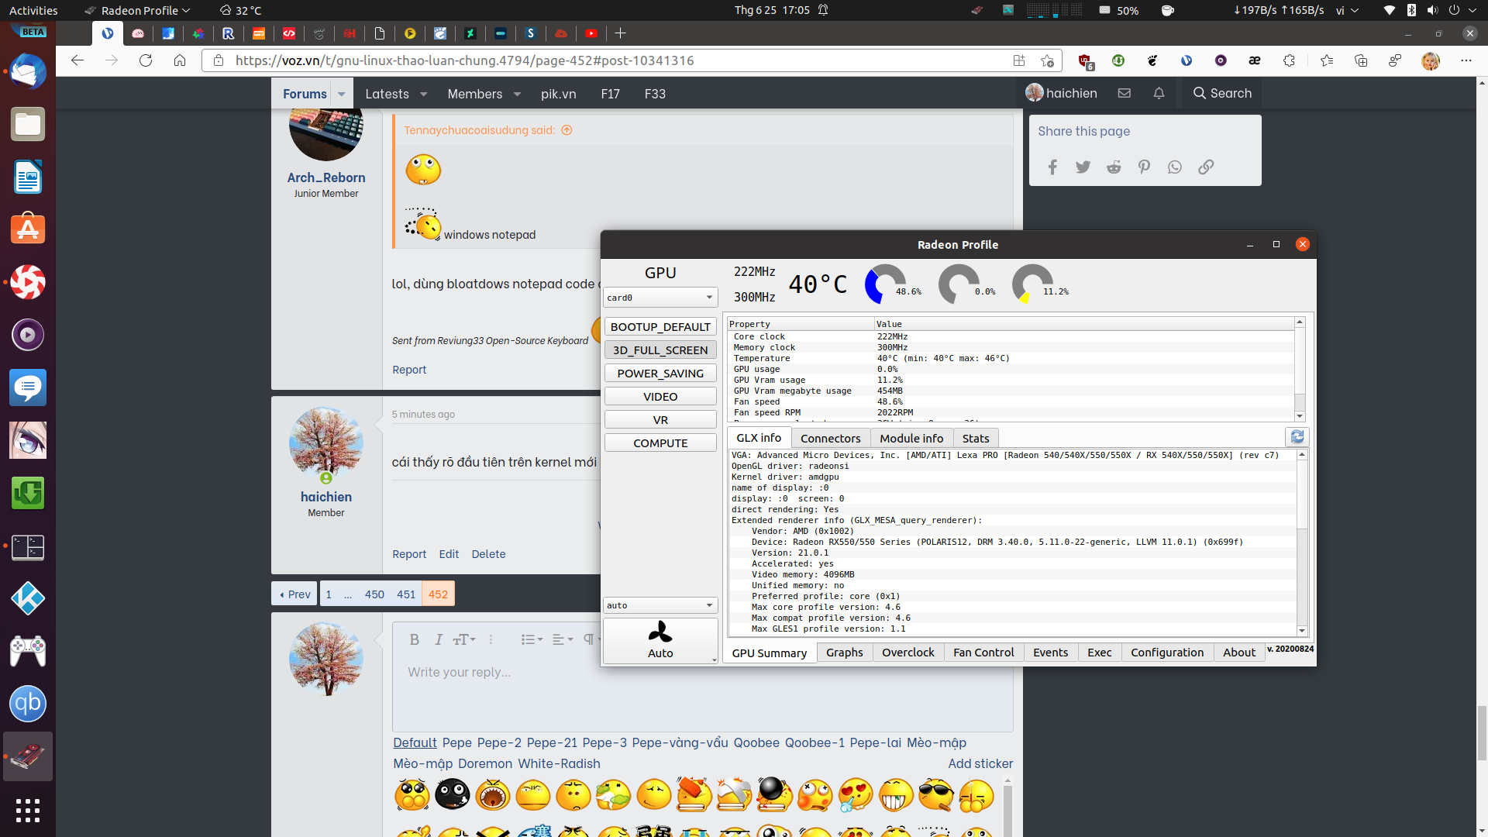Open the YouTube browser tab
This screenshot has width=1488, height=837.
click(x=591, y=33)
